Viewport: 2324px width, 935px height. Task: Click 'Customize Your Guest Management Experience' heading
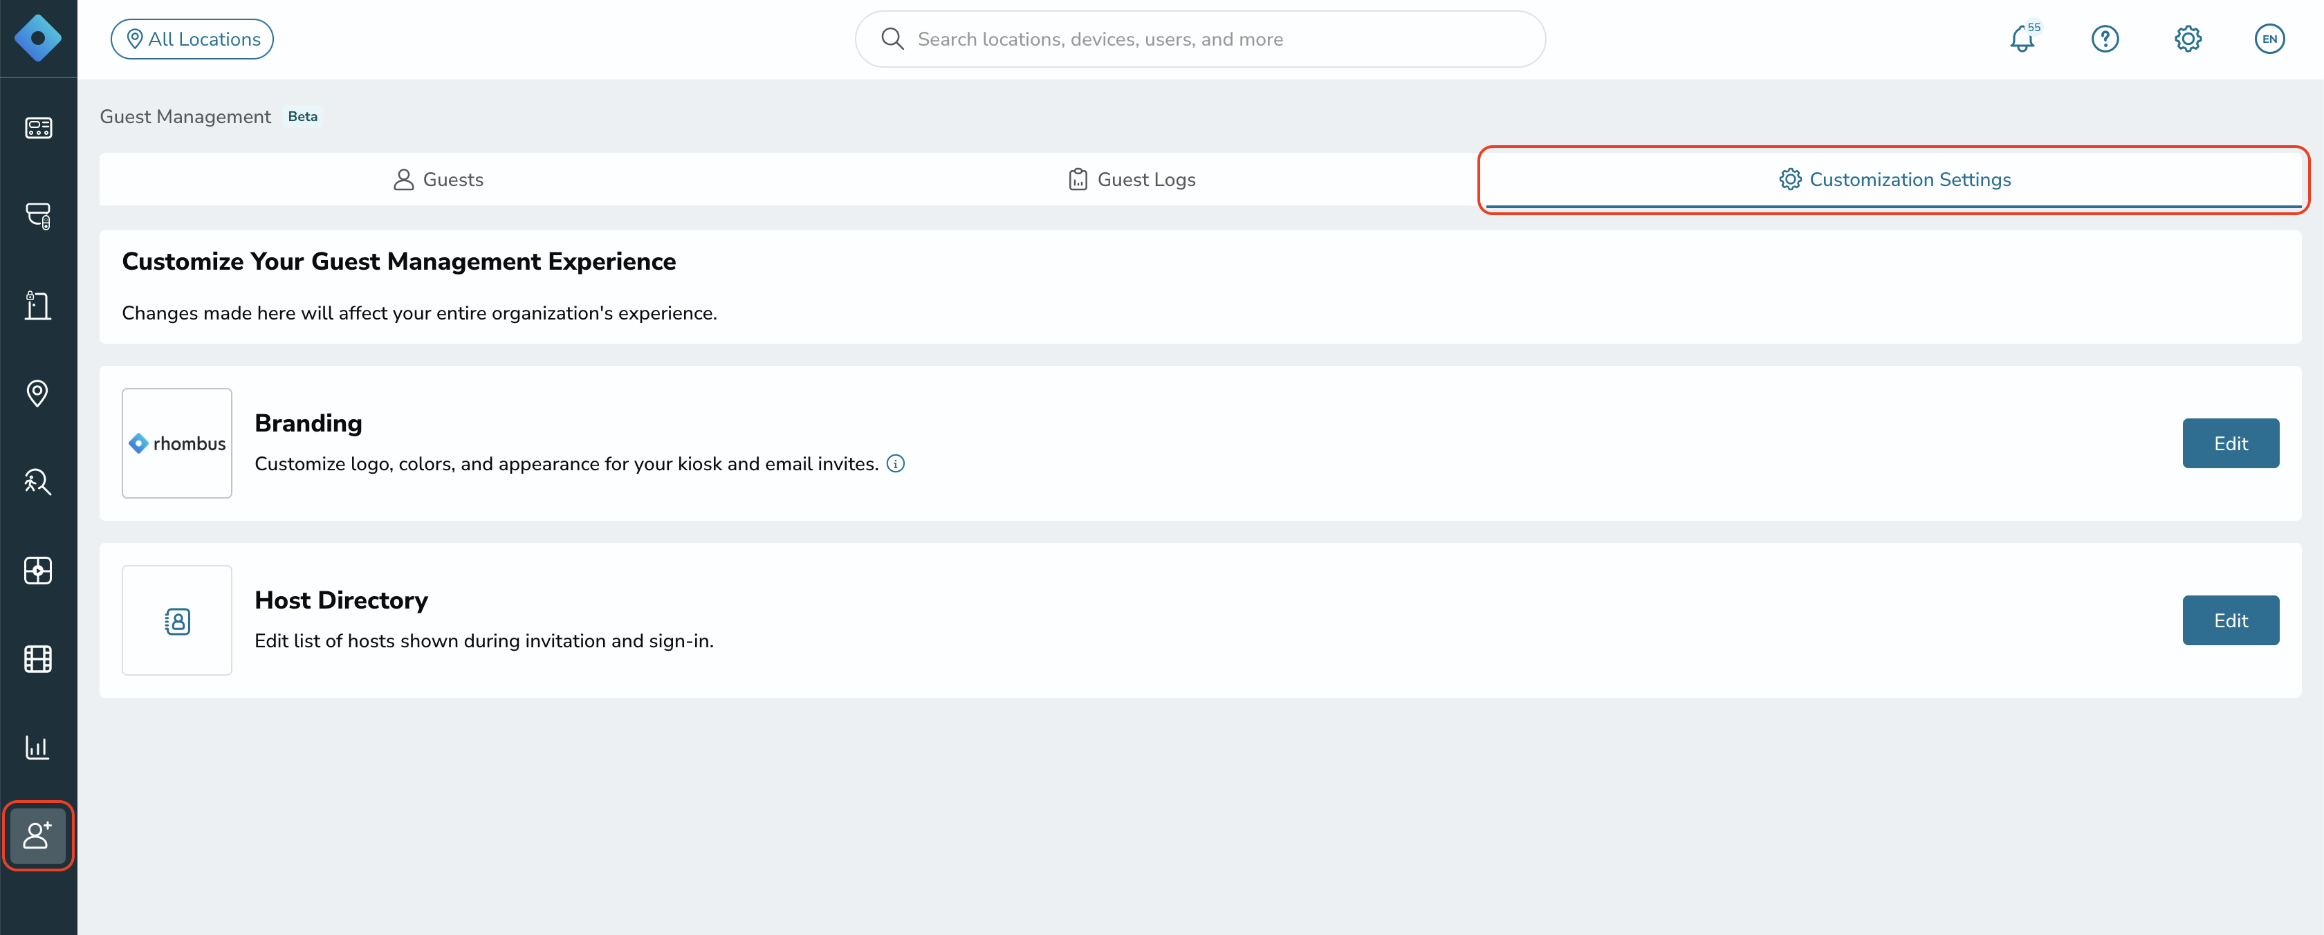399,261
